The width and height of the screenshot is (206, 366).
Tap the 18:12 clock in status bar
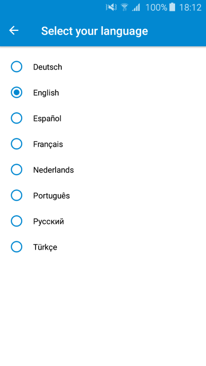pos(190,8)
